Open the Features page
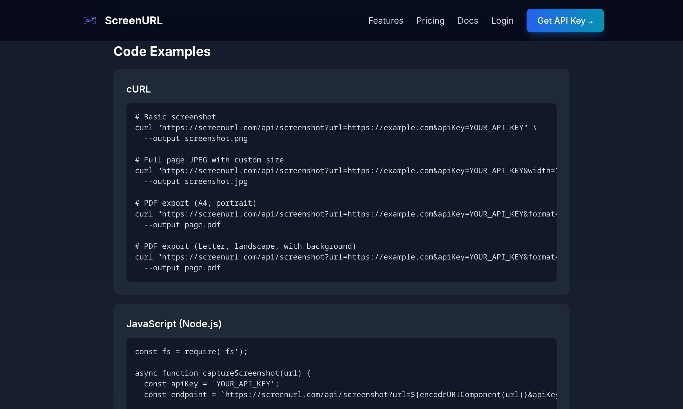This screenshot has width=683, height=409. pyautogui.click(x=386, y=21)
